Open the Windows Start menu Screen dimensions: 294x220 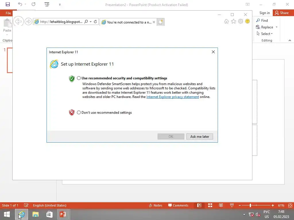point(7,214)
